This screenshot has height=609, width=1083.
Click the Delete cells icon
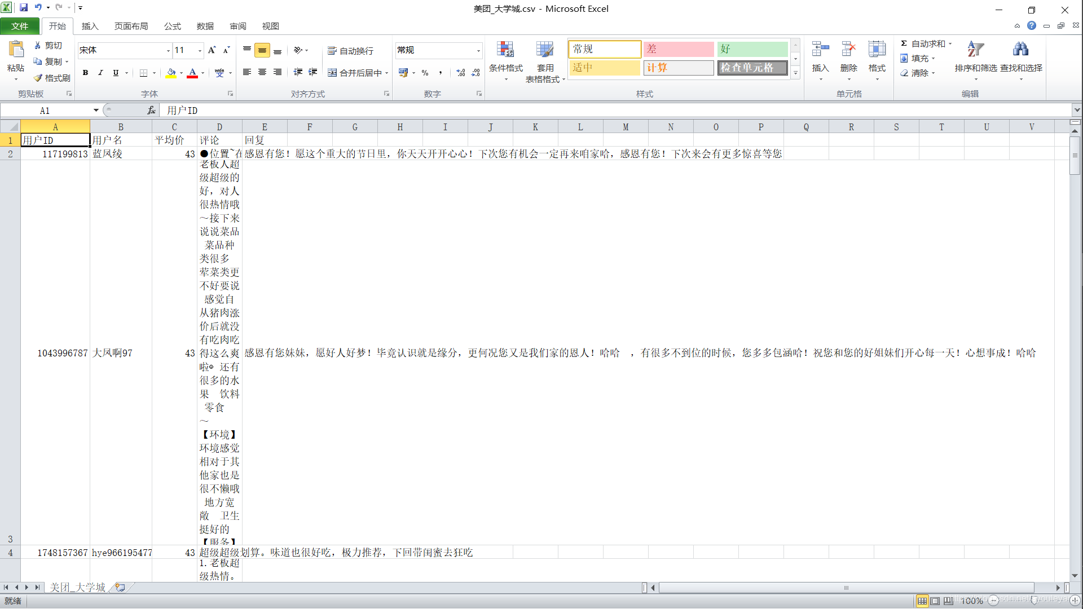(848, 50)
